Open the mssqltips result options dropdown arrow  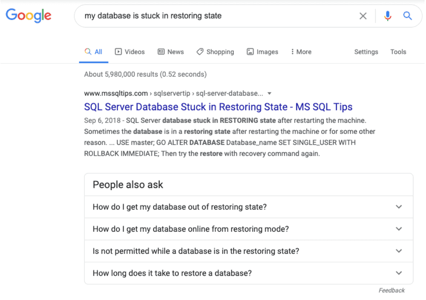[x=269, y=94]
